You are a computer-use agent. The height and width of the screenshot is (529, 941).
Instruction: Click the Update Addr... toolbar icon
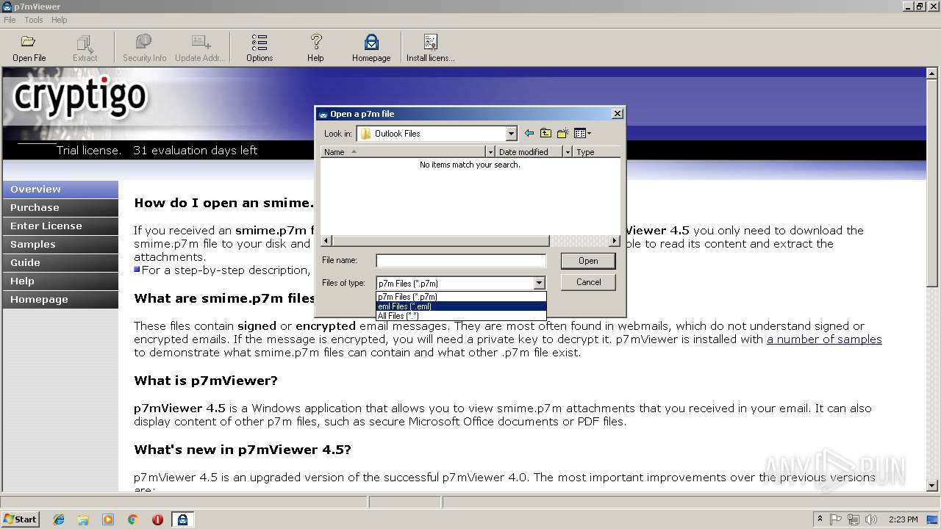(198, 48)
